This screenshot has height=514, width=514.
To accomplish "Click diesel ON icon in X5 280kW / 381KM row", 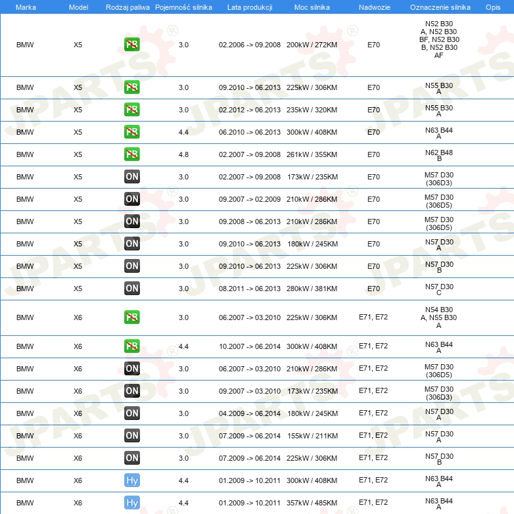I will coord(131,289).
